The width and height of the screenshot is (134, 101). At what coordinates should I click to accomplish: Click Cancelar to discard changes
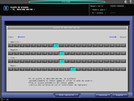pos(103,95)
